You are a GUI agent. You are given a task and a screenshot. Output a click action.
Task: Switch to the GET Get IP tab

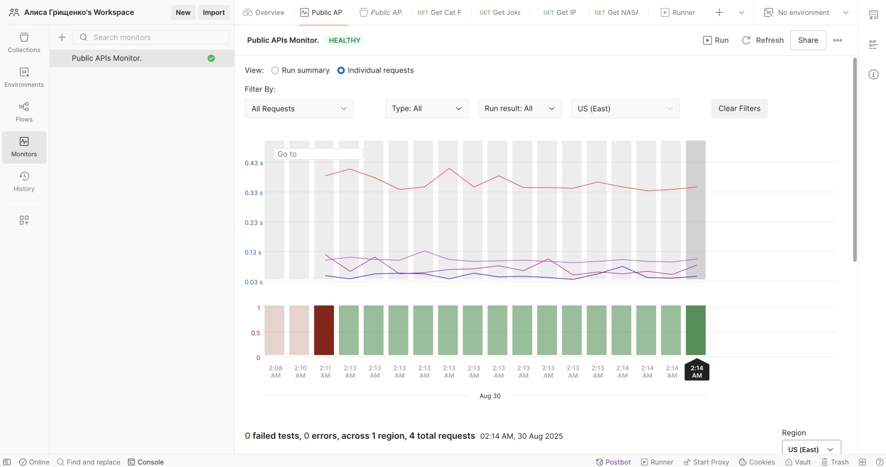coord(559,12)
